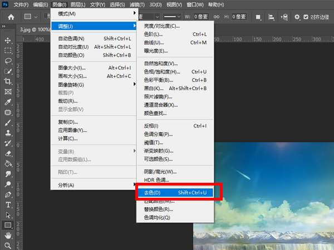
Task: Select the Clone Stamp tool
Action: point(8,133)
